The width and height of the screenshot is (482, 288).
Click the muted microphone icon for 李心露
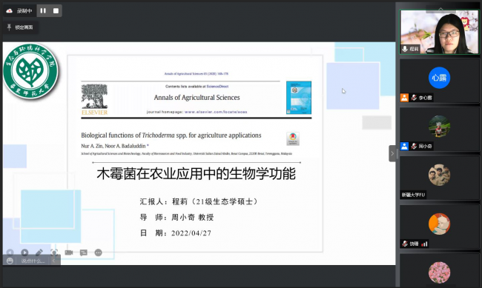[x=414, y=98]
